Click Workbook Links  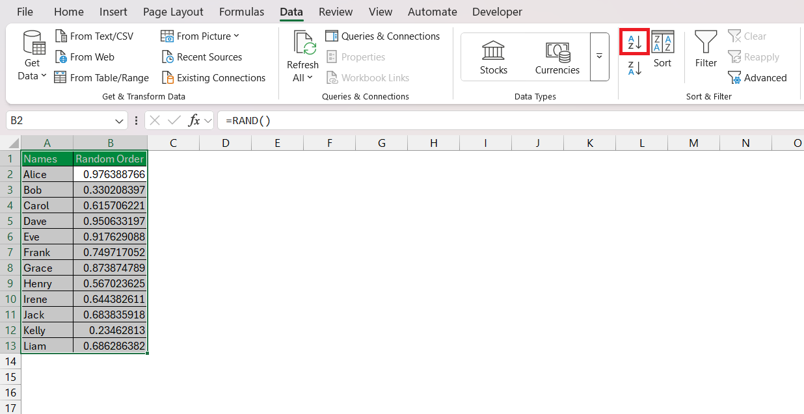pos(368,78)
